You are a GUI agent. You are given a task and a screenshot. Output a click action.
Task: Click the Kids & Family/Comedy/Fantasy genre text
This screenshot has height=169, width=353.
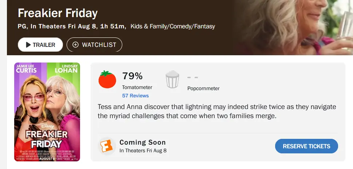pos(172,27)
